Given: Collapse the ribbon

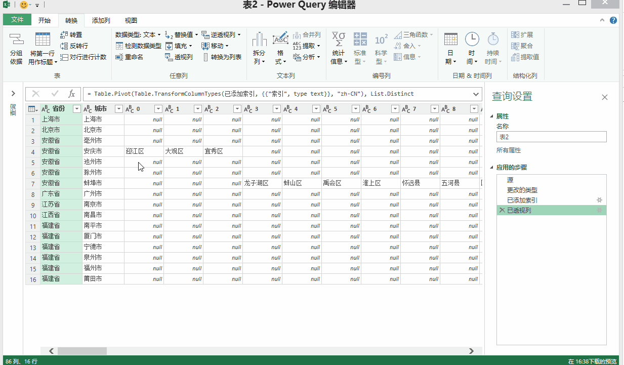Looking at the screenshot, I should click(x=602, y=21).
